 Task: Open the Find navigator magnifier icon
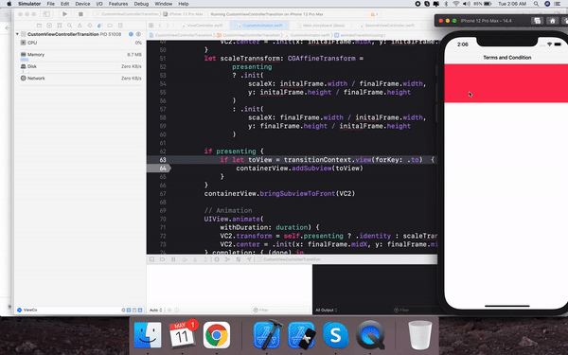click(69, 26)
